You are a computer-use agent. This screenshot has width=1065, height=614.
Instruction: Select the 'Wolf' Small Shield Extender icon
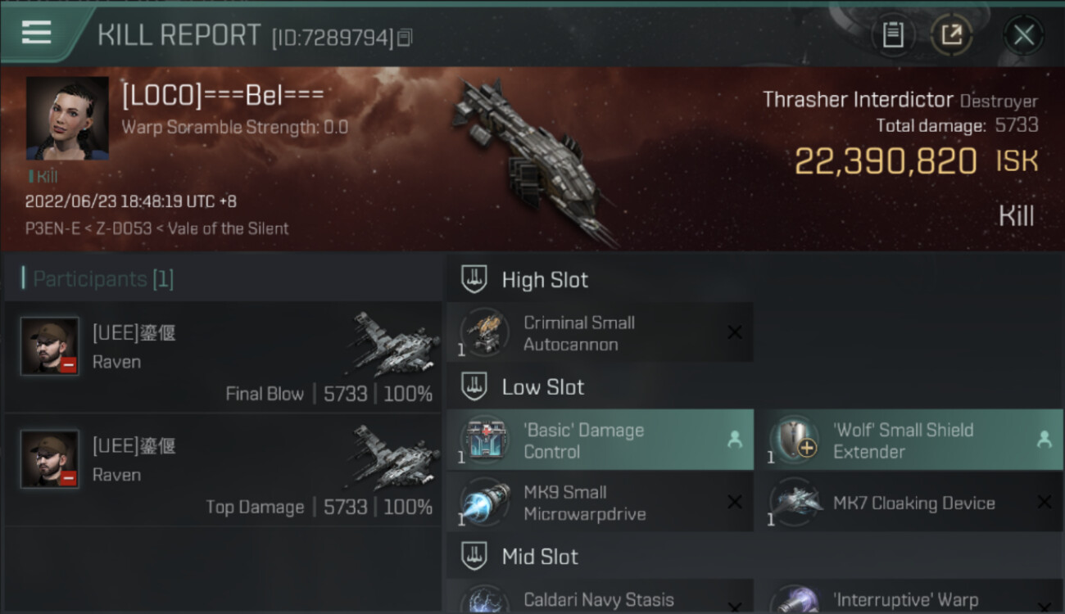[794, 440]
